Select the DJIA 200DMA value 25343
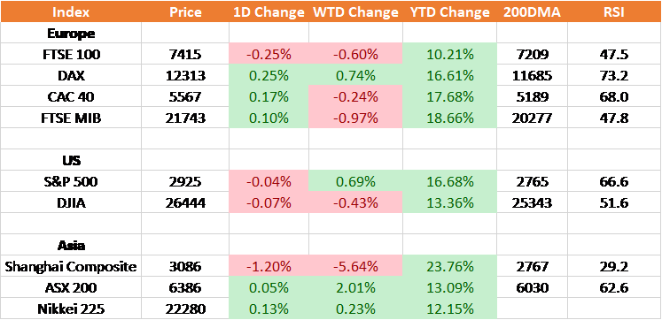 (532, 202)
